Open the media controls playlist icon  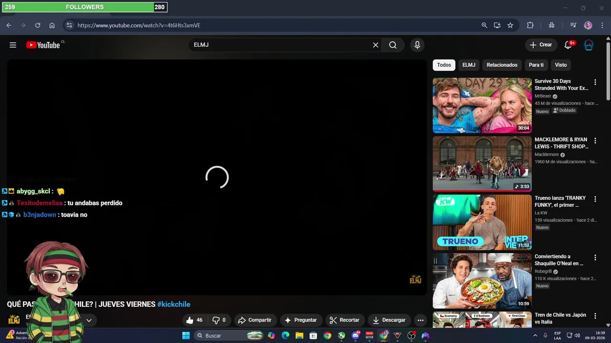(x=573, y=25)
